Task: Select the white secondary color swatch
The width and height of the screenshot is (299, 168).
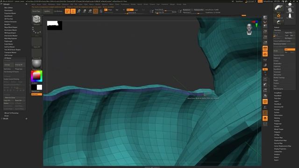Action: 39,87
